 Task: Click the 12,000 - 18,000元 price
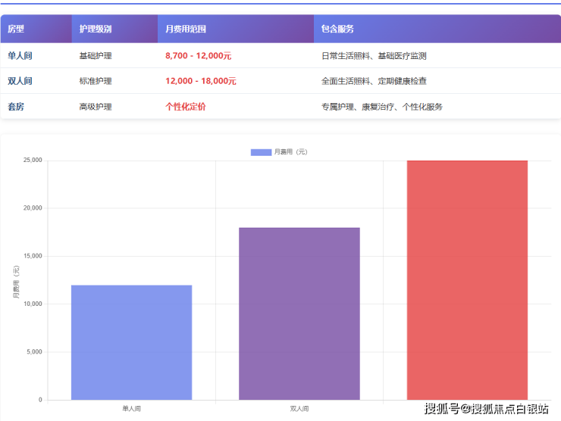tap(200, 81)
